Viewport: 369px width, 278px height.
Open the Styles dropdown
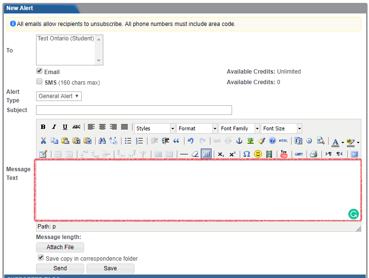(x=155, y=128)
